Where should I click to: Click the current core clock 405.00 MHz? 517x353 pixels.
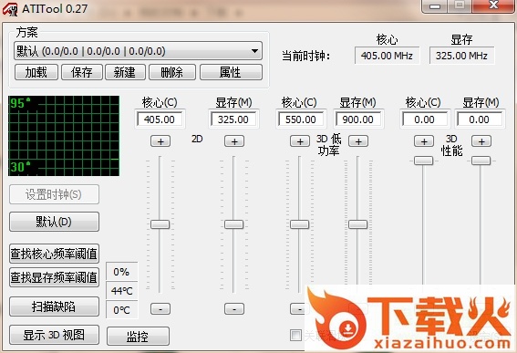click(x=387, y=56)
